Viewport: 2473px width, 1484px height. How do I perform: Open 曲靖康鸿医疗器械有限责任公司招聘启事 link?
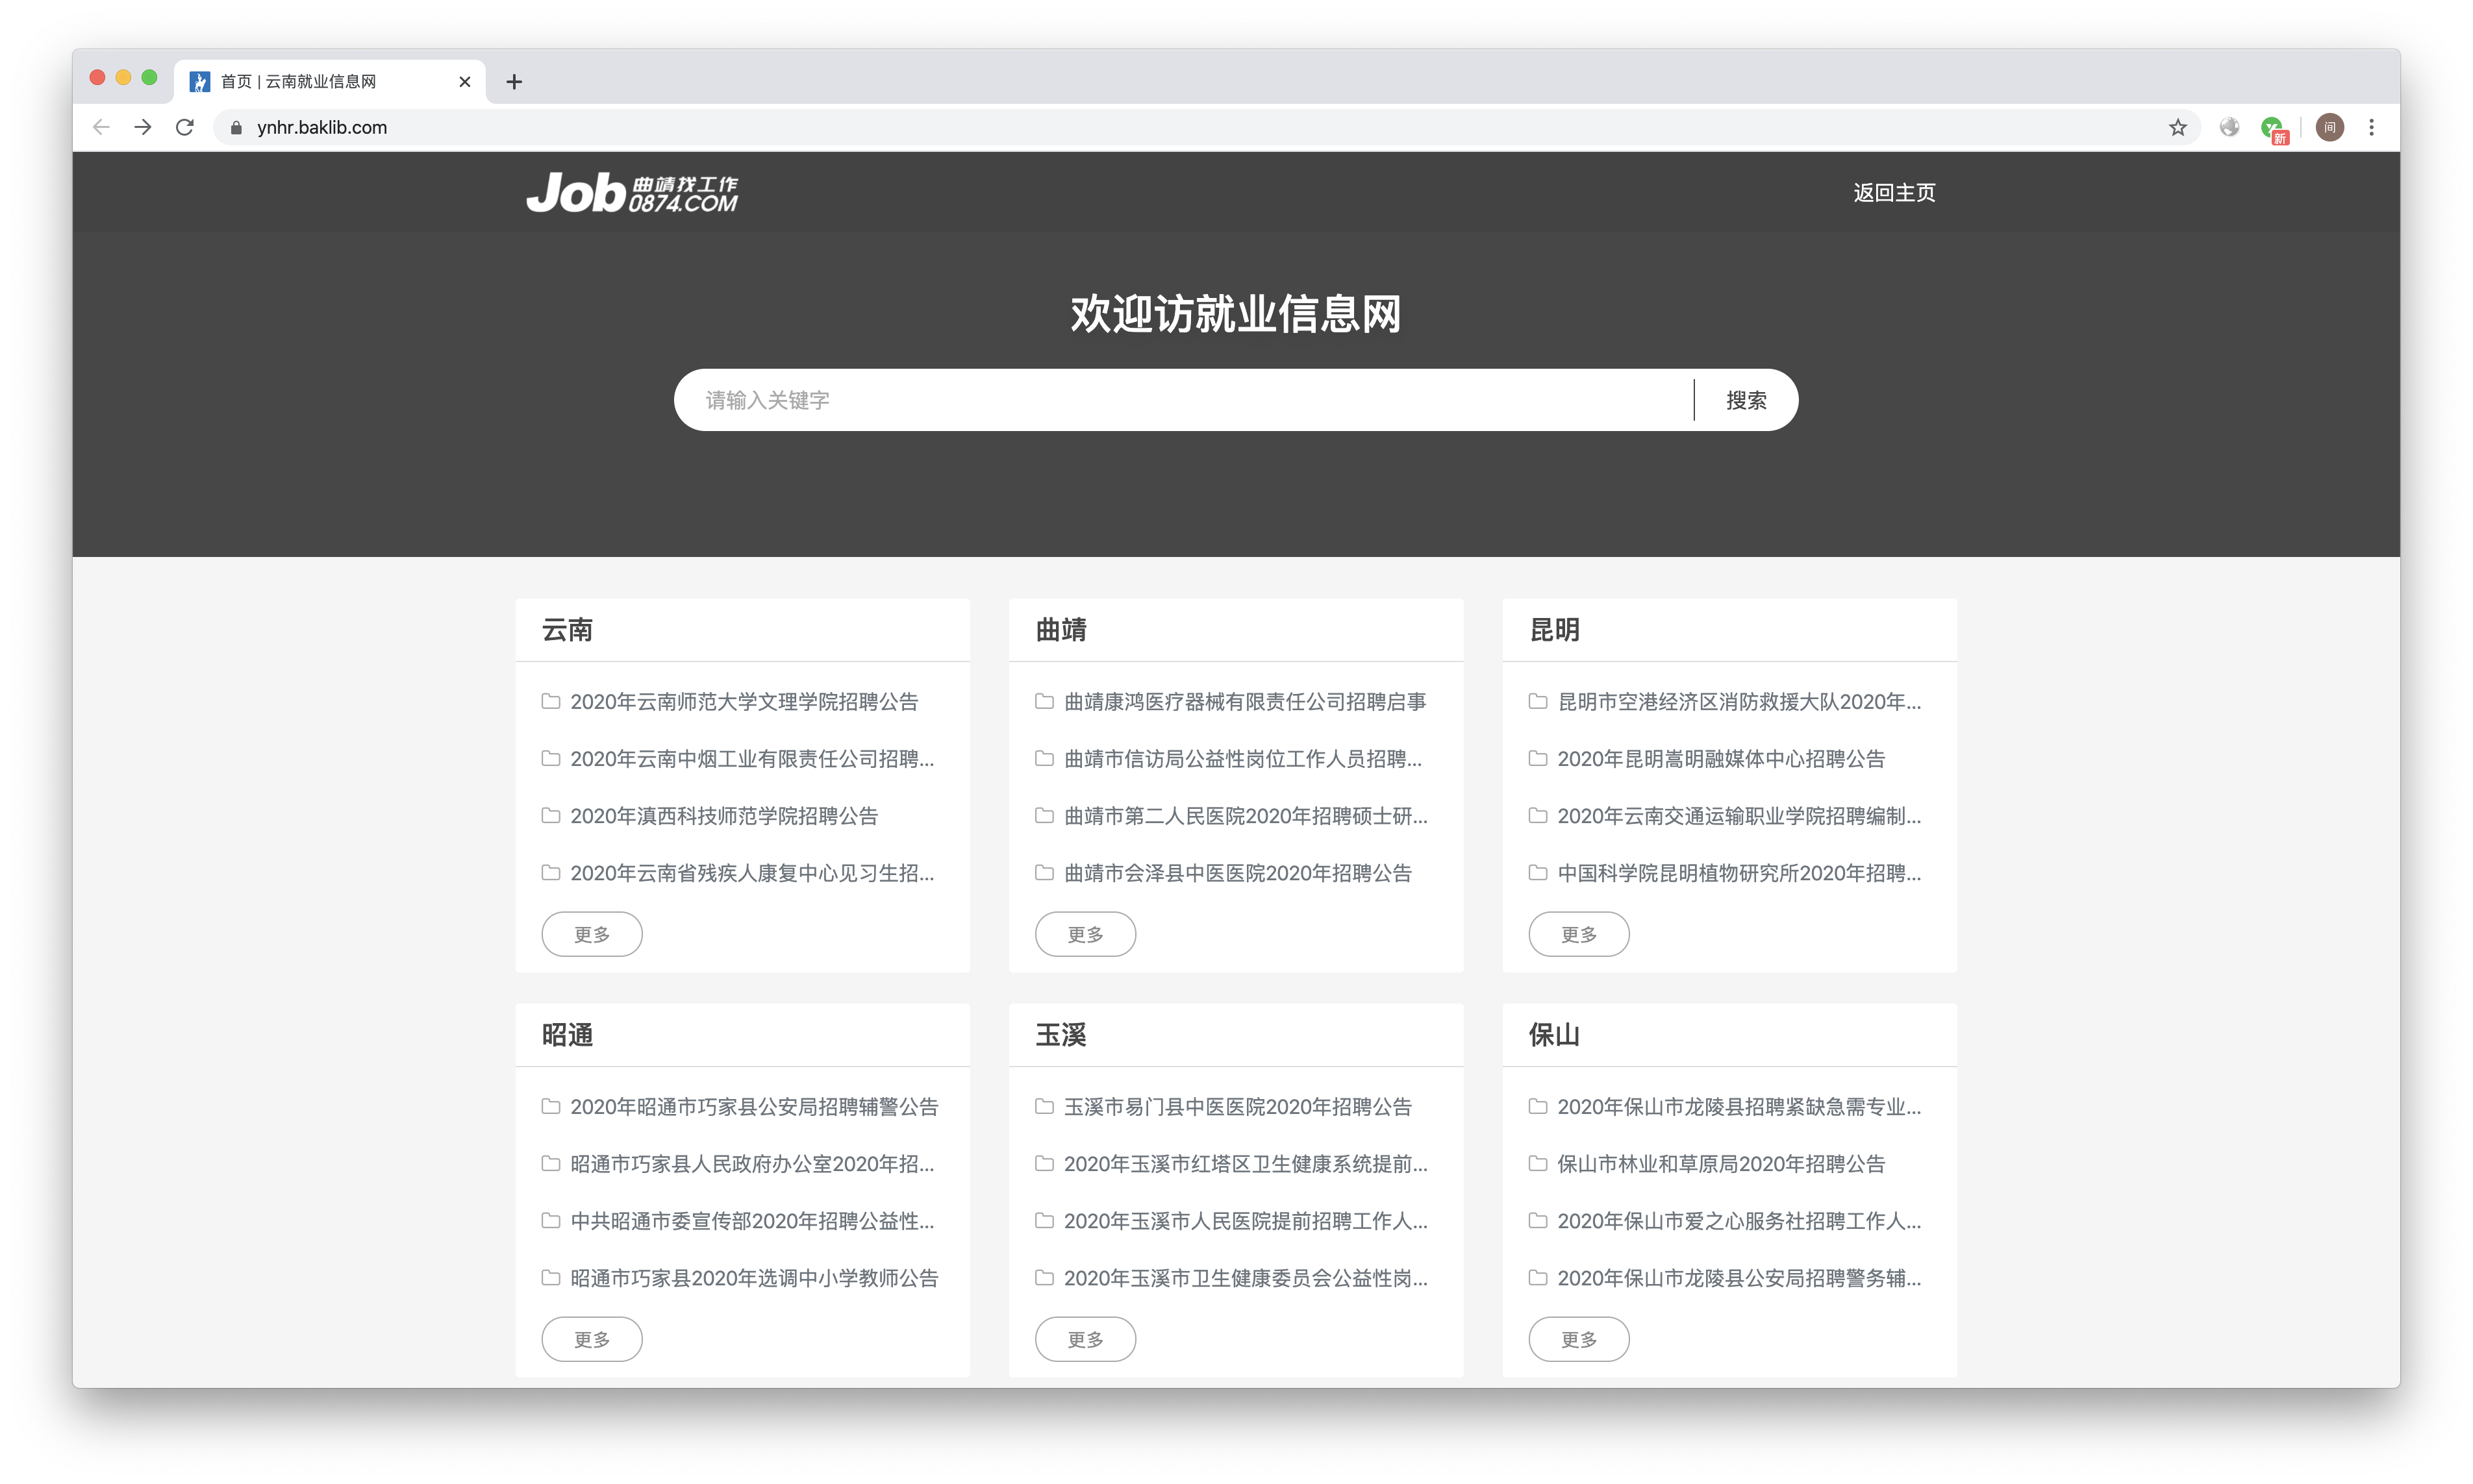pos(1244,702)
